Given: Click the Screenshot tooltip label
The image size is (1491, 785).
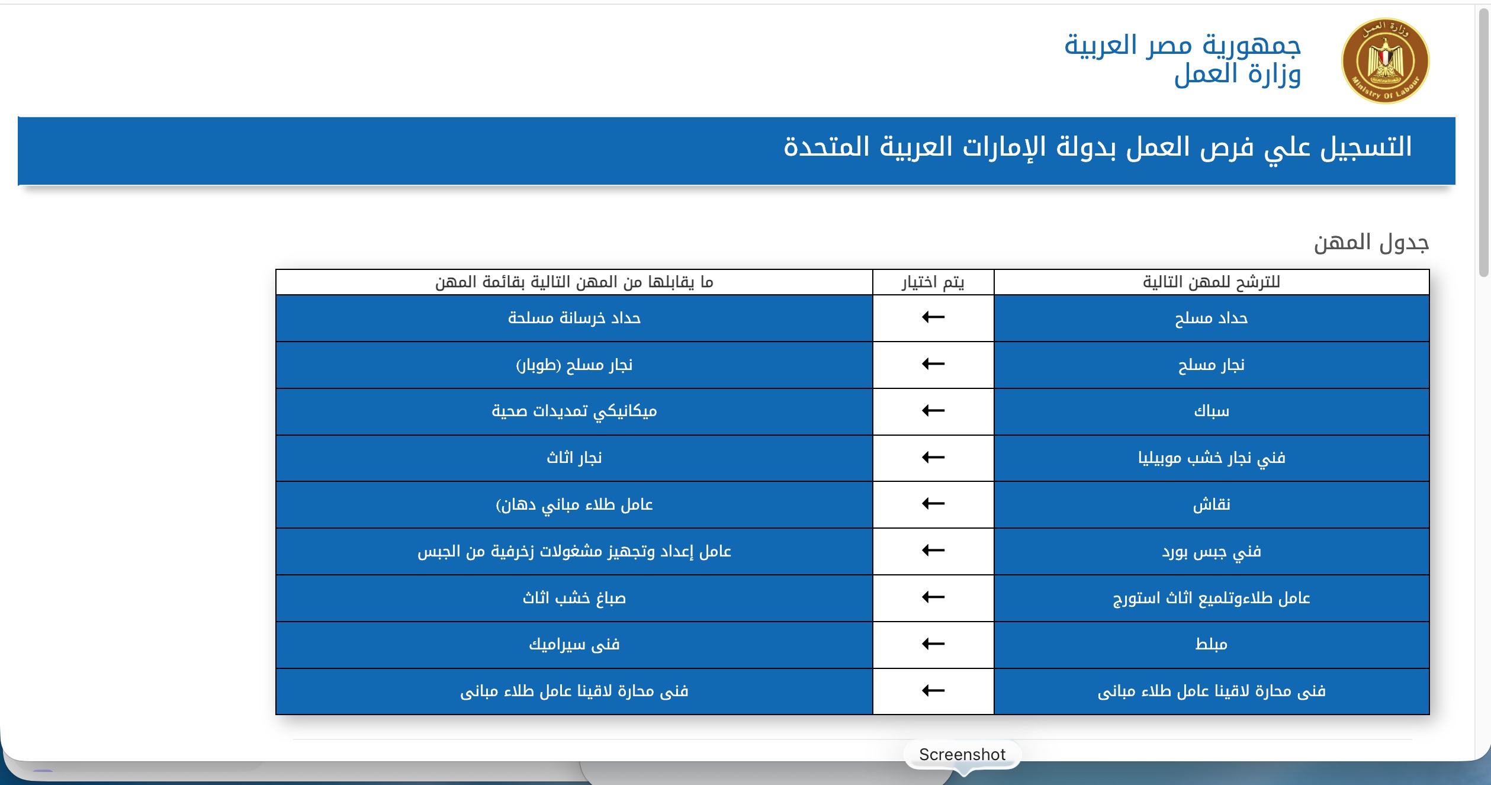Looking at the screenshot, I should (x=962, y=754).
